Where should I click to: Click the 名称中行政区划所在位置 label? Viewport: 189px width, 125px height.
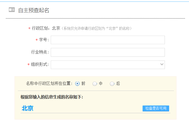[x=49, y=84]
